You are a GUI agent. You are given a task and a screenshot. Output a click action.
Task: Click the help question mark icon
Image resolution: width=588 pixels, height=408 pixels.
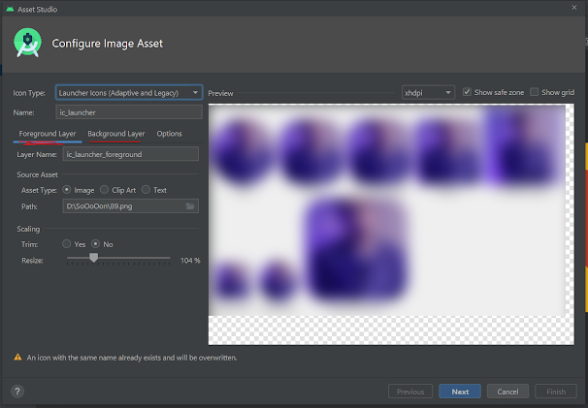(x=17, y=392)
